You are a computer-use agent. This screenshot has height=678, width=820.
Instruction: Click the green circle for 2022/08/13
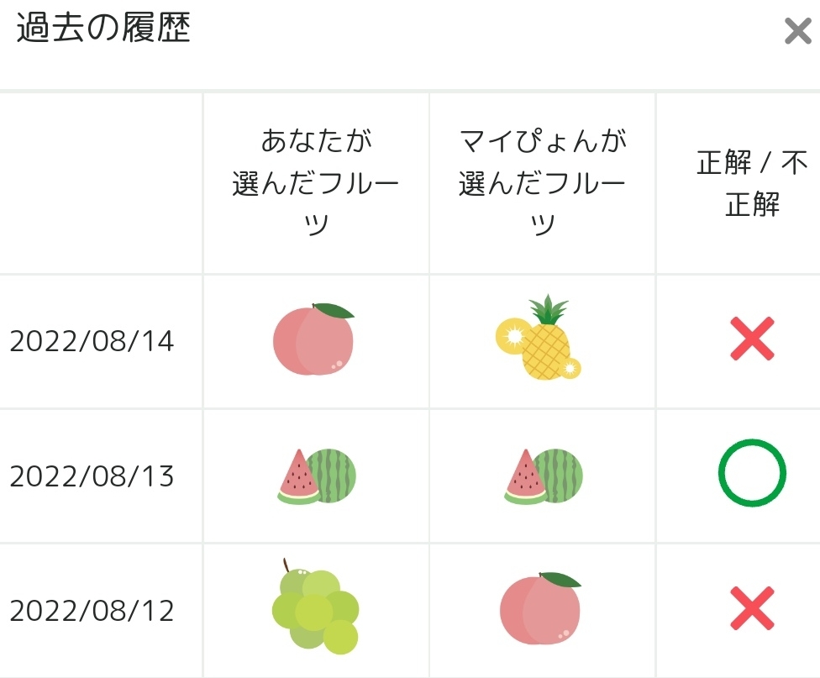coord(752,473)
